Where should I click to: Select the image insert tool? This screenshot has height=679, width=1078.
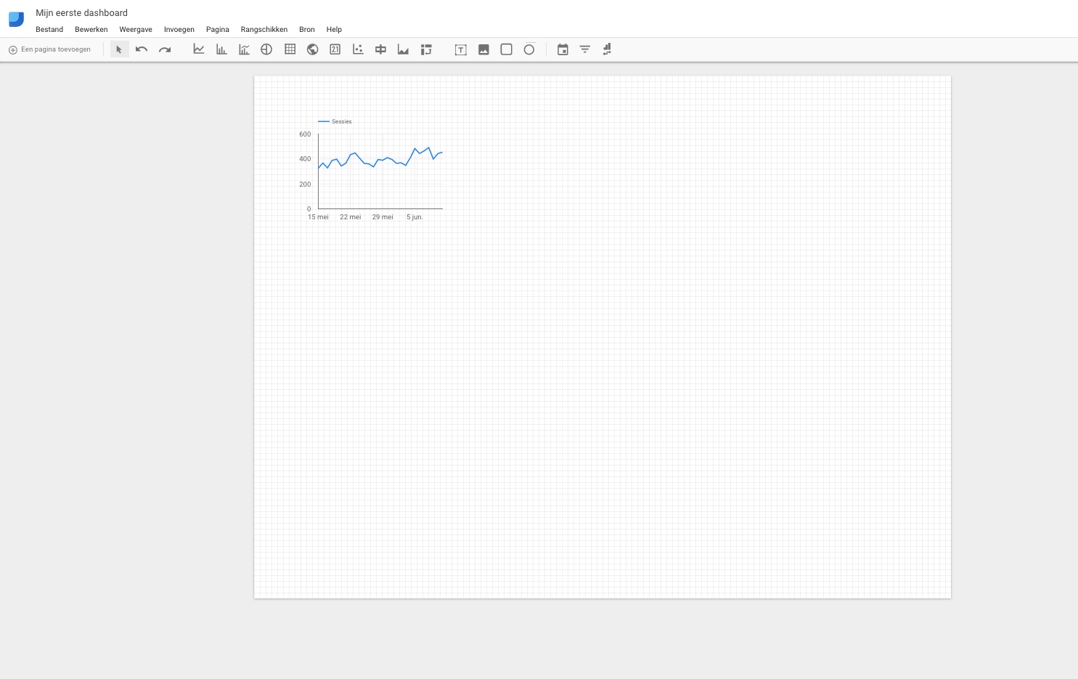click(x=483, y=49)
